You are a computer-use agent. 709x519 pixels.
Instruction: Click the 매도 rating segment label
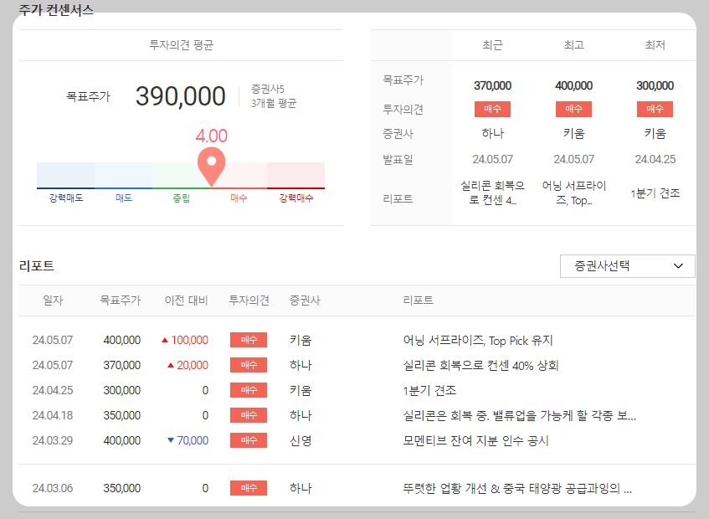pyautogui.click(x=123, y=198)
